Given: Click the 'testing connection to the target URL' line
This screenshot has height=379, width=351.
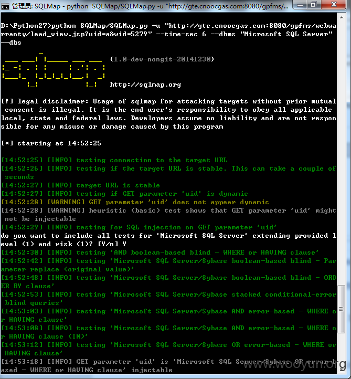Looking at the screenshot, I should pyautogui.click(x=114, y=160).
